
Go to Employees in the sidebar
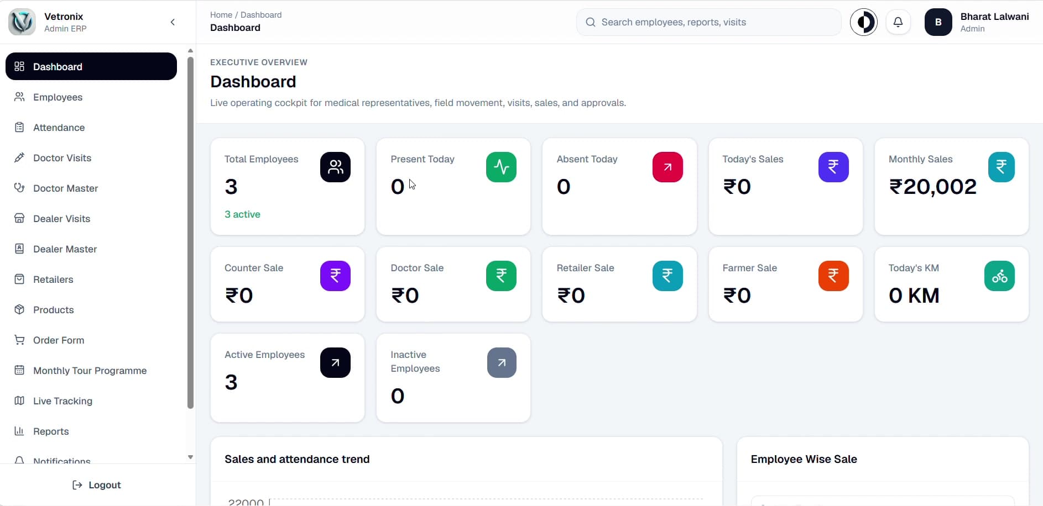click(x=91, y=97)
